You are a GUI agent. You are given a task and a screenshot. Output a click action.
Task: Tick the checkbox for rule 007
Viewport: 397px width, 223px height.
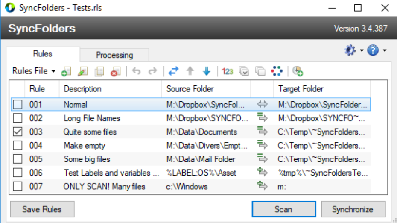click(x=18, y=187)
